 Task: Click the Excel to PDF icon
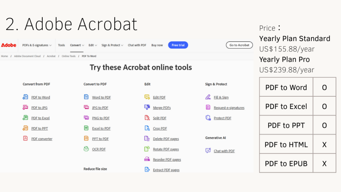(x=86, y=128)
